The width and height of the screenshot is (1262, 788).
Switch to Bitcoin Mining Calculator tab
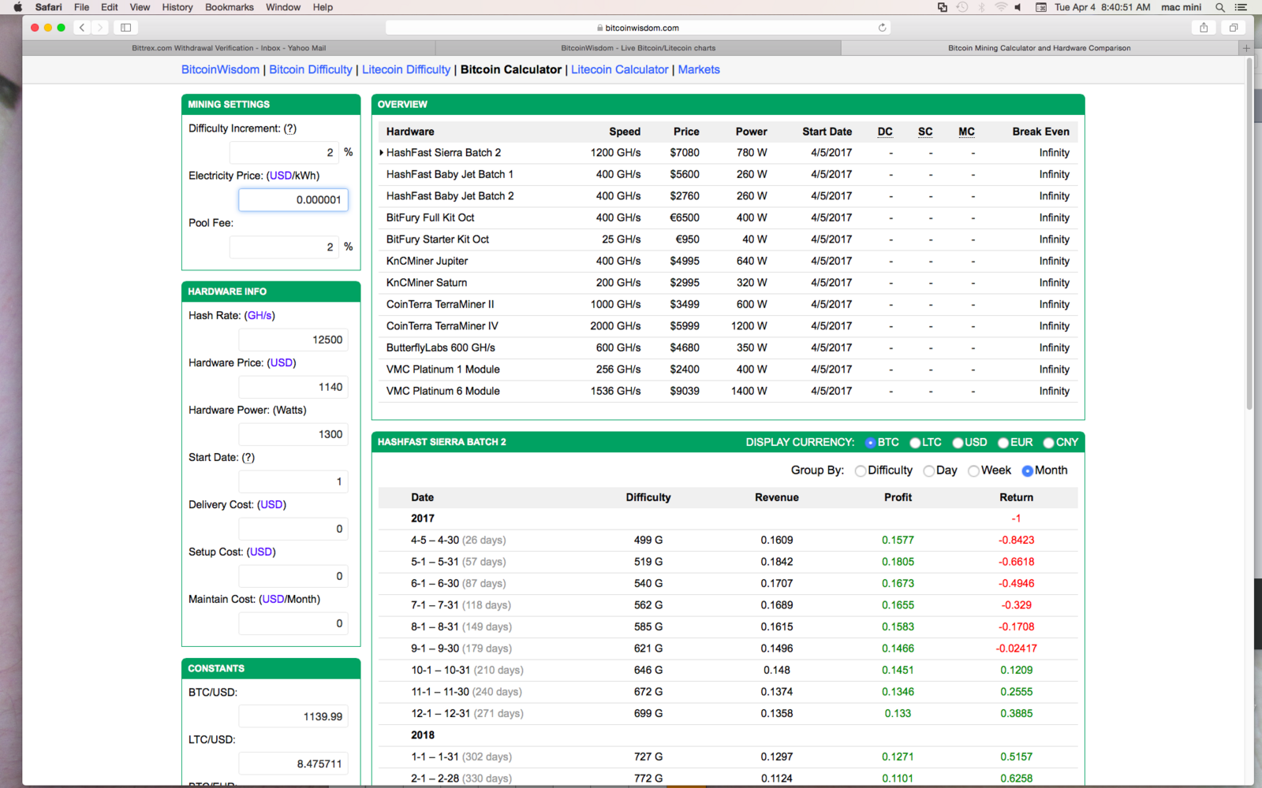pos(1040,48)
